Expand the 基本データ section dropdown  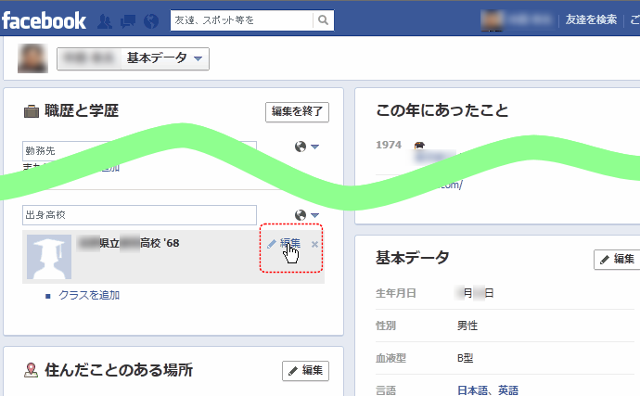198,59
